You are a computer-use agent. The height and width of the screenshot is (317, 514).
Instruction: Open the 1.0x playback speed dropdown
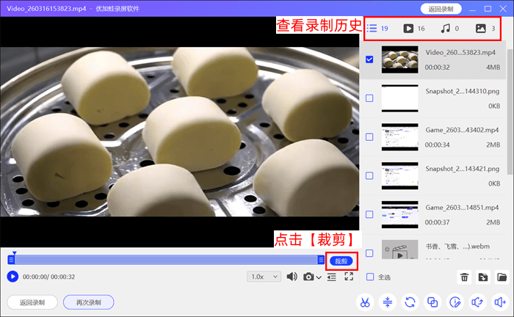tap(264, 277)
